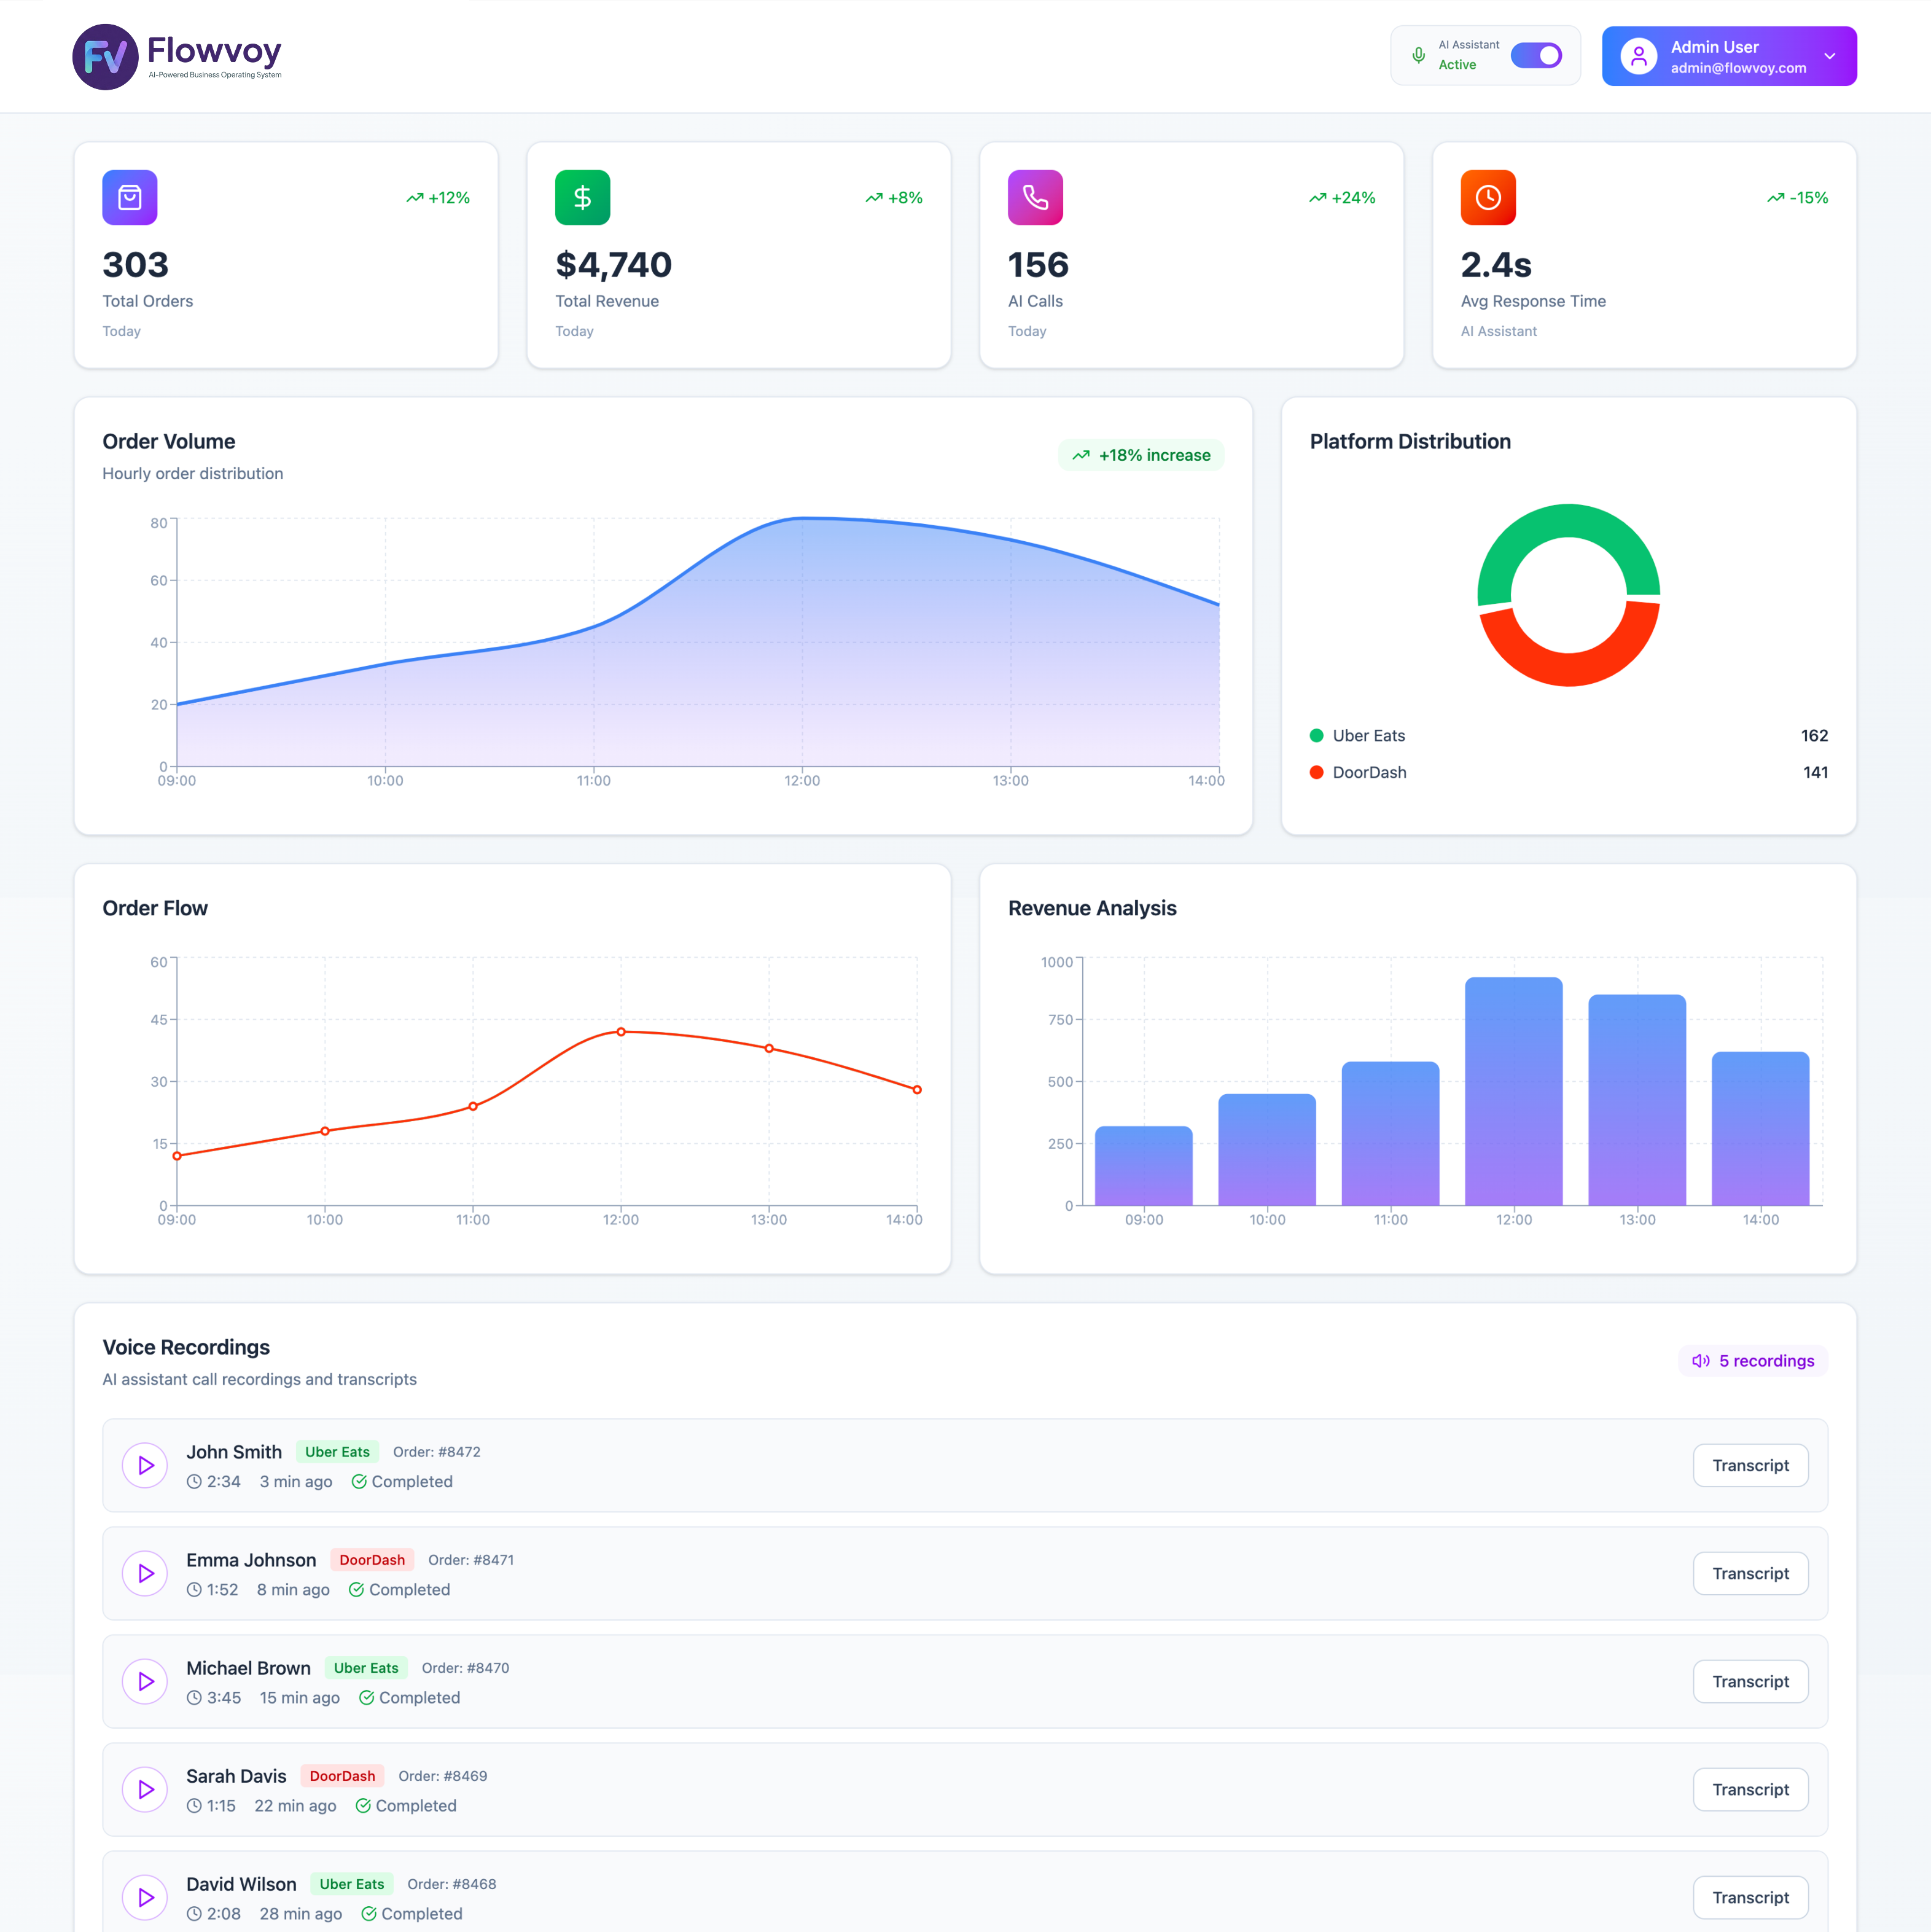Click the 12:00 Revenue Analysis bar
1931x1932 pixels.
[x=1514, y=1091]
